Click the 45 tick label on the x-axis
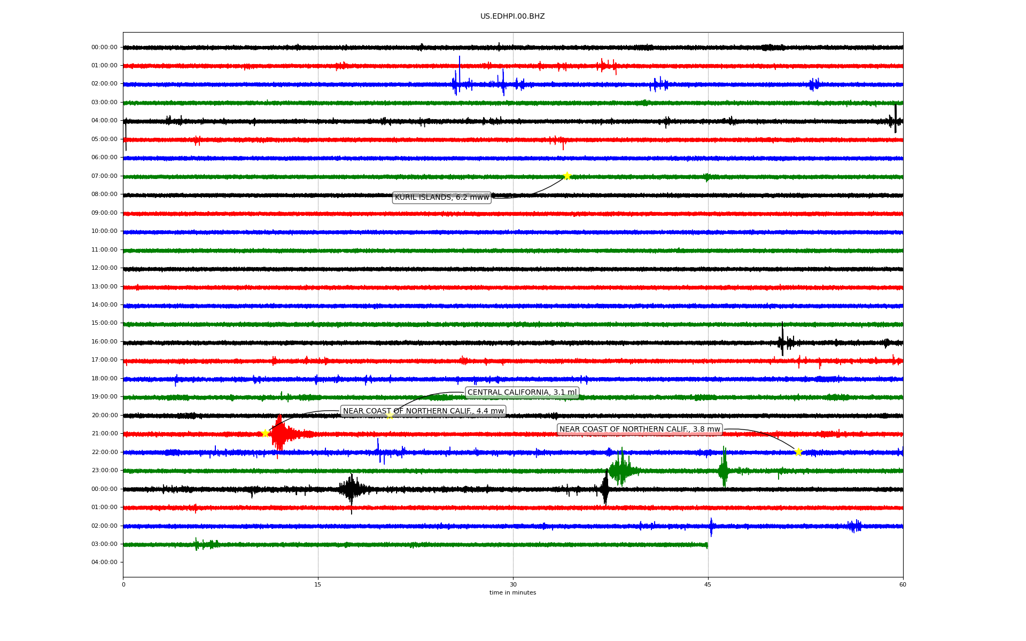1026x641 pixels. (x=708, y=585)
